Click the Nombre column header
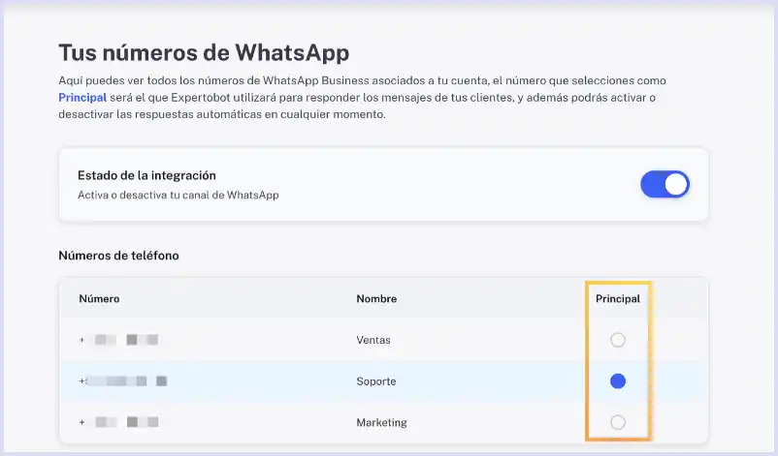Viewport: 778px width, 456px height. point(376,298)
